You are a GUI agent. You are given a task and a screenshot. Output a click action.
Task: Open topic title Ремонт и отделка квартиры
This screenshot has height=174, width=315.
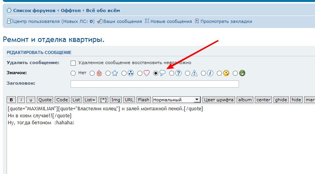(54, 40)
